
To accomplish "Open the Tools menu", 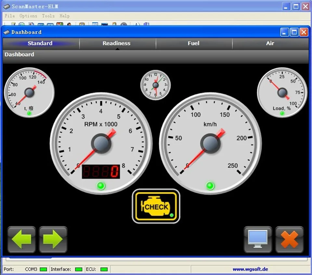I will (x=48, y=16).
